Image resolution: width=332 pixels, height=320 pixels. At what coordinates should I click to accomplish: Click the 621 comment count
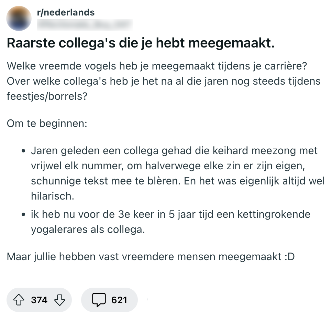[119, 300]
